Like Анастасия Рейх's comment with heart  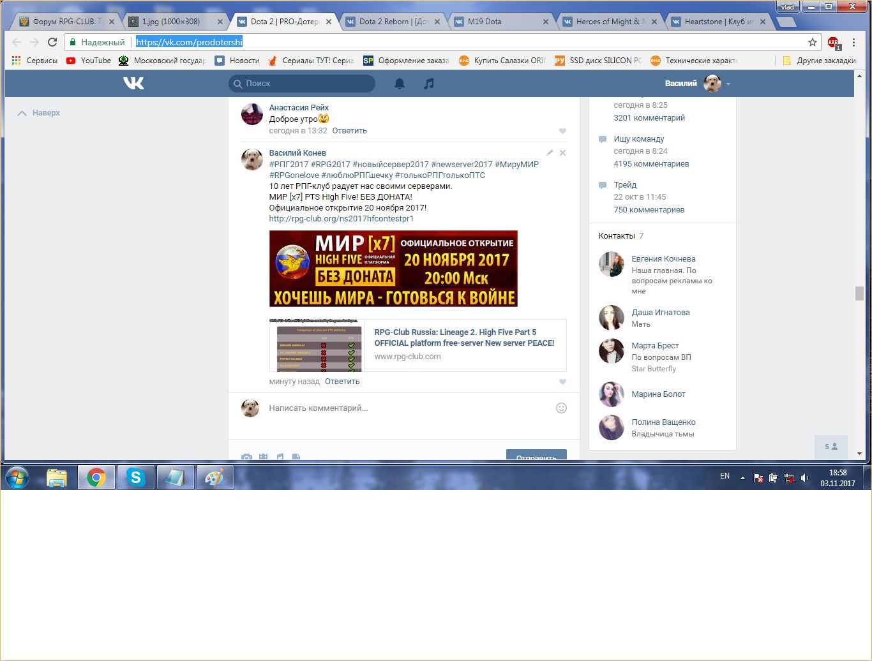coord(562,131)
